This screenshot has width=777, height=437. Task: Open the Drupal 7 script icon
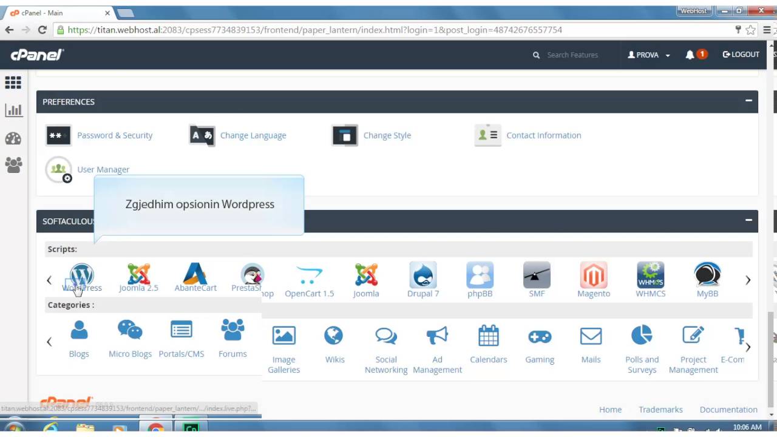[423, 275]
